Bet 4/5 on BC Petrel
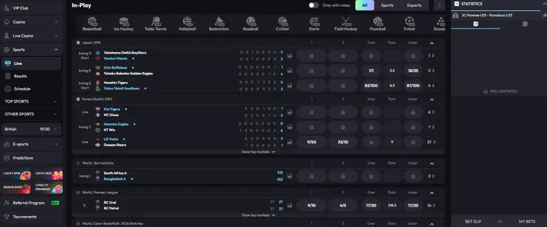Screen dimensions: 547x227 pos(343,205)
